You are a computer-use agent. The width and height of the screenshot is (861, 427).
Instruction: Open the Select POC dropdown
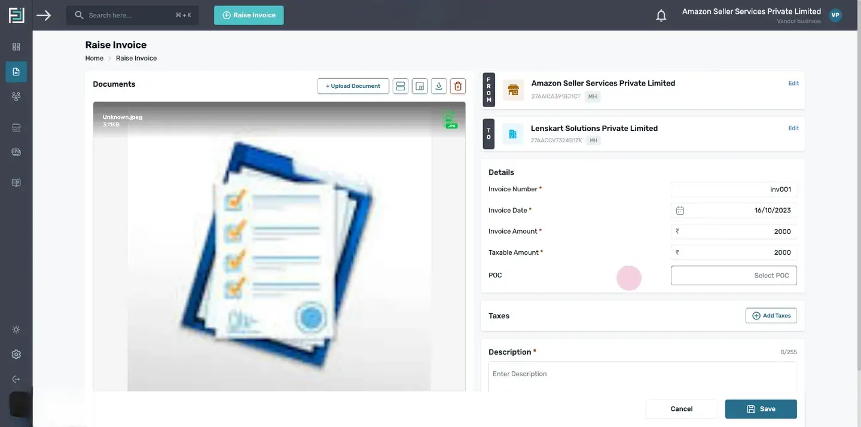coord(734,275)
